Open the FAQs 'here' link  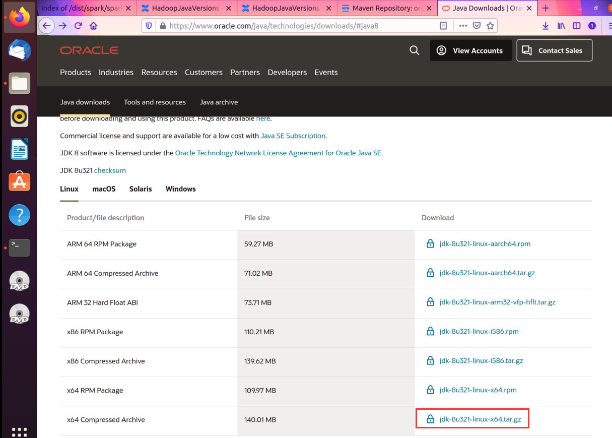pyautogui.click(x=263, y=118)
